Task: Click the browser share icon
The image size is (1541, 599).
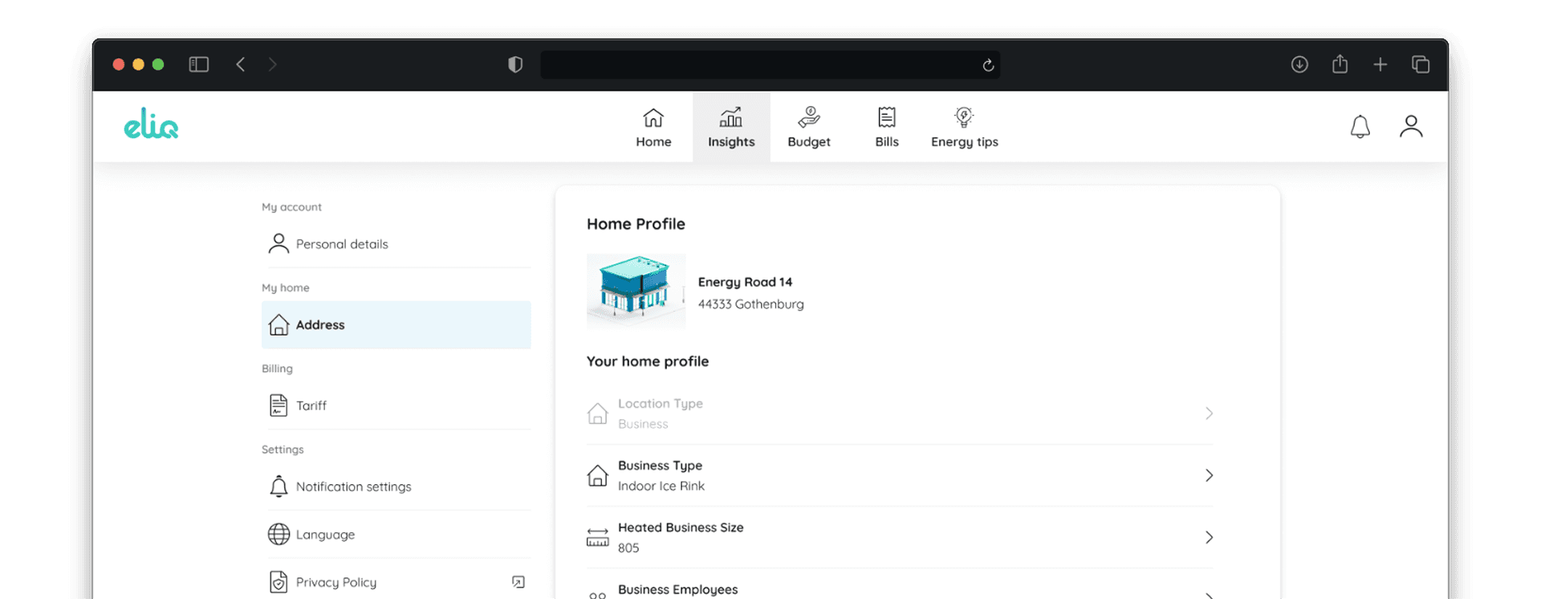Action: [1340, 63]
